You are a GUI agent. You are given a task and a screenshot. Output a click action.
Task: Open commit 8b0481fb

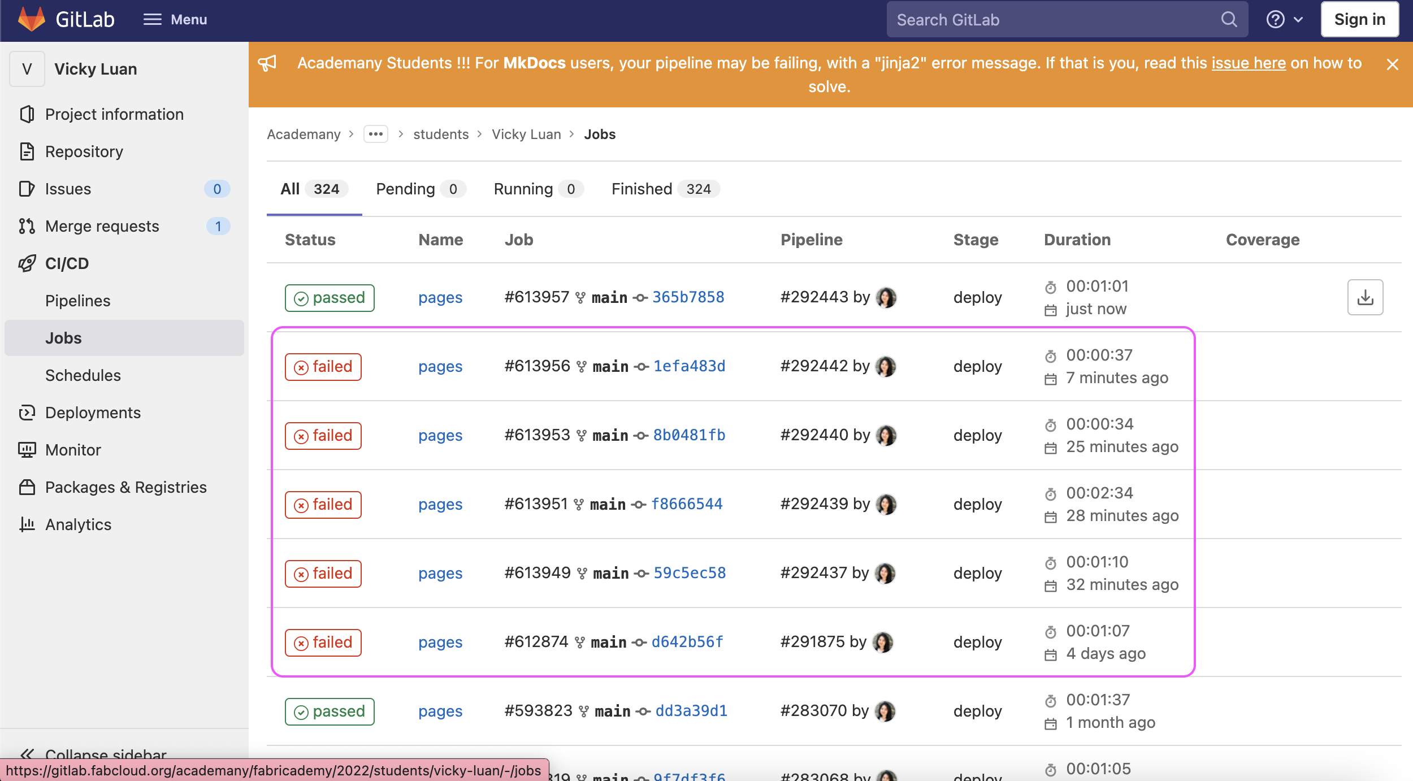click(x=690, y=435)
